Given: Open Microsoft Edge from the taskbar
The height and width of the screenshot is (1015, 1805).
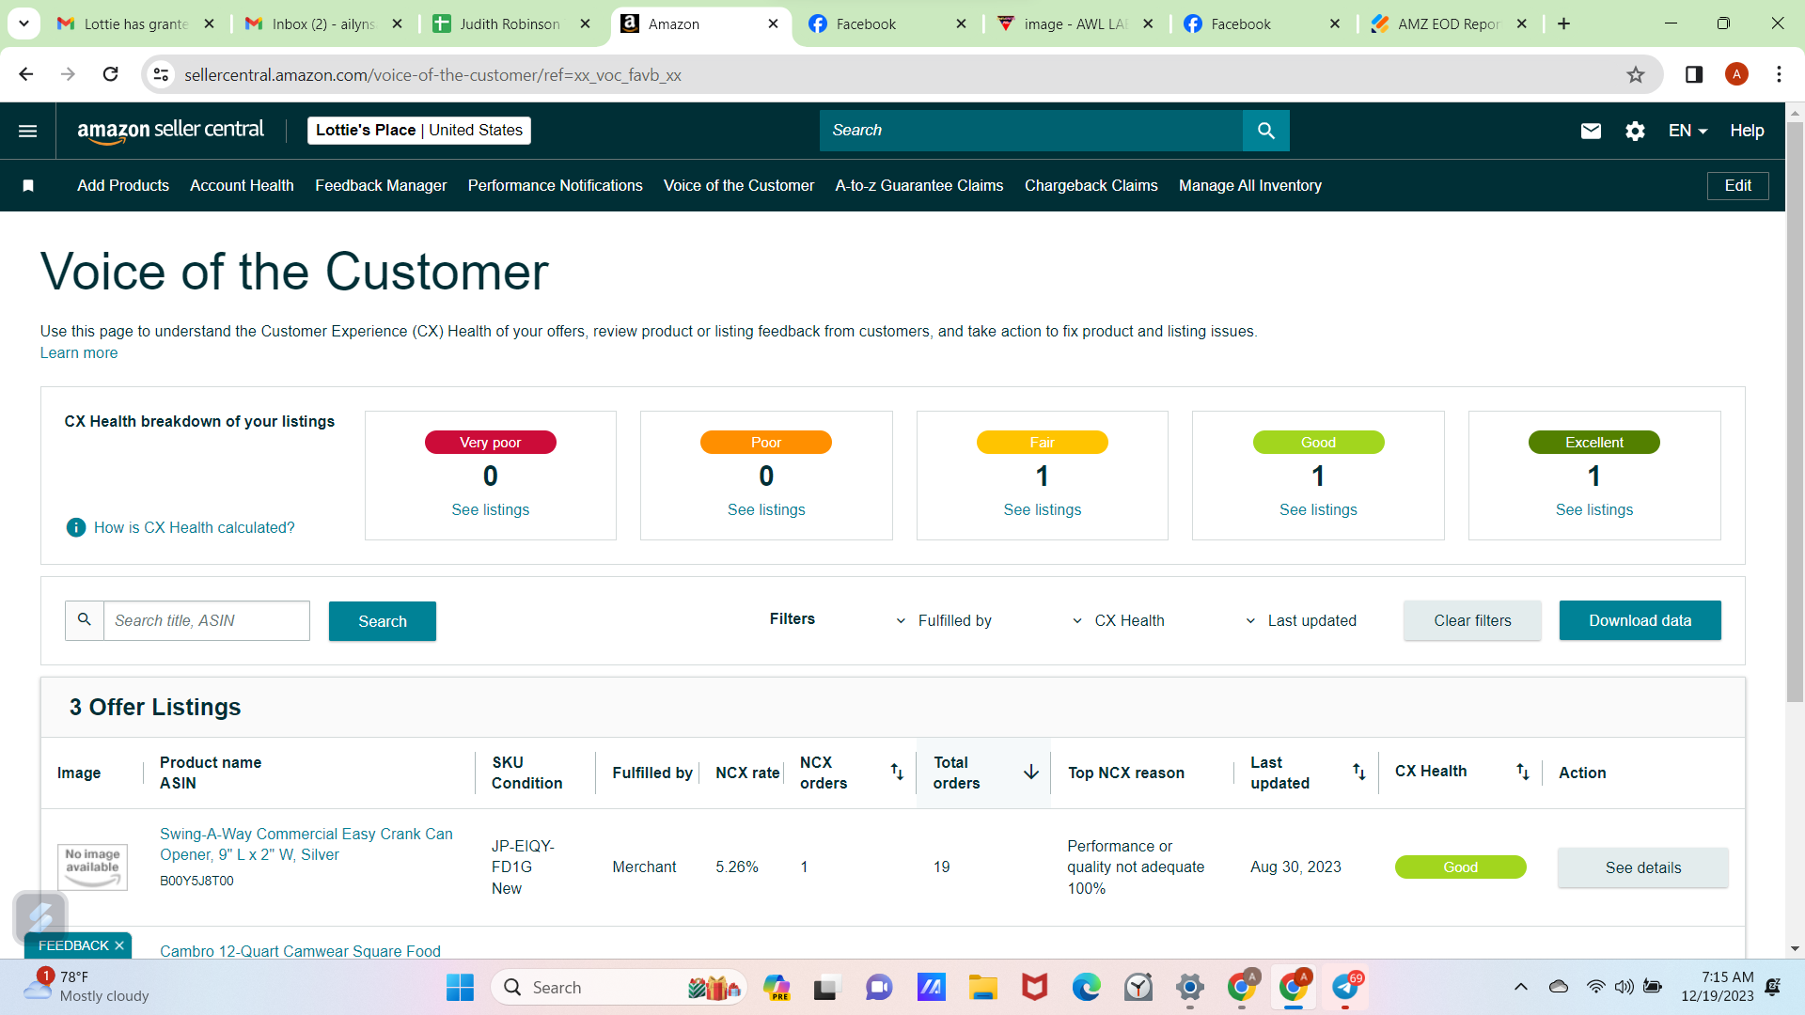Looking at the screenshot, I should [x=1086, y=988].
